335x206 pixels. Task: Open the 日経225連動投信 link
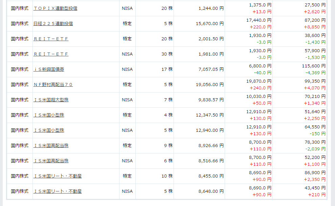53,23
